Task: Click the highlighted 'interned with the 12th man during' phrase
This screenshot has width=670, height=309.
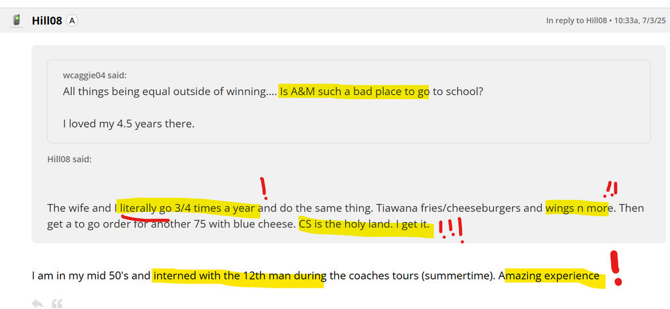Action: (239, 276)
